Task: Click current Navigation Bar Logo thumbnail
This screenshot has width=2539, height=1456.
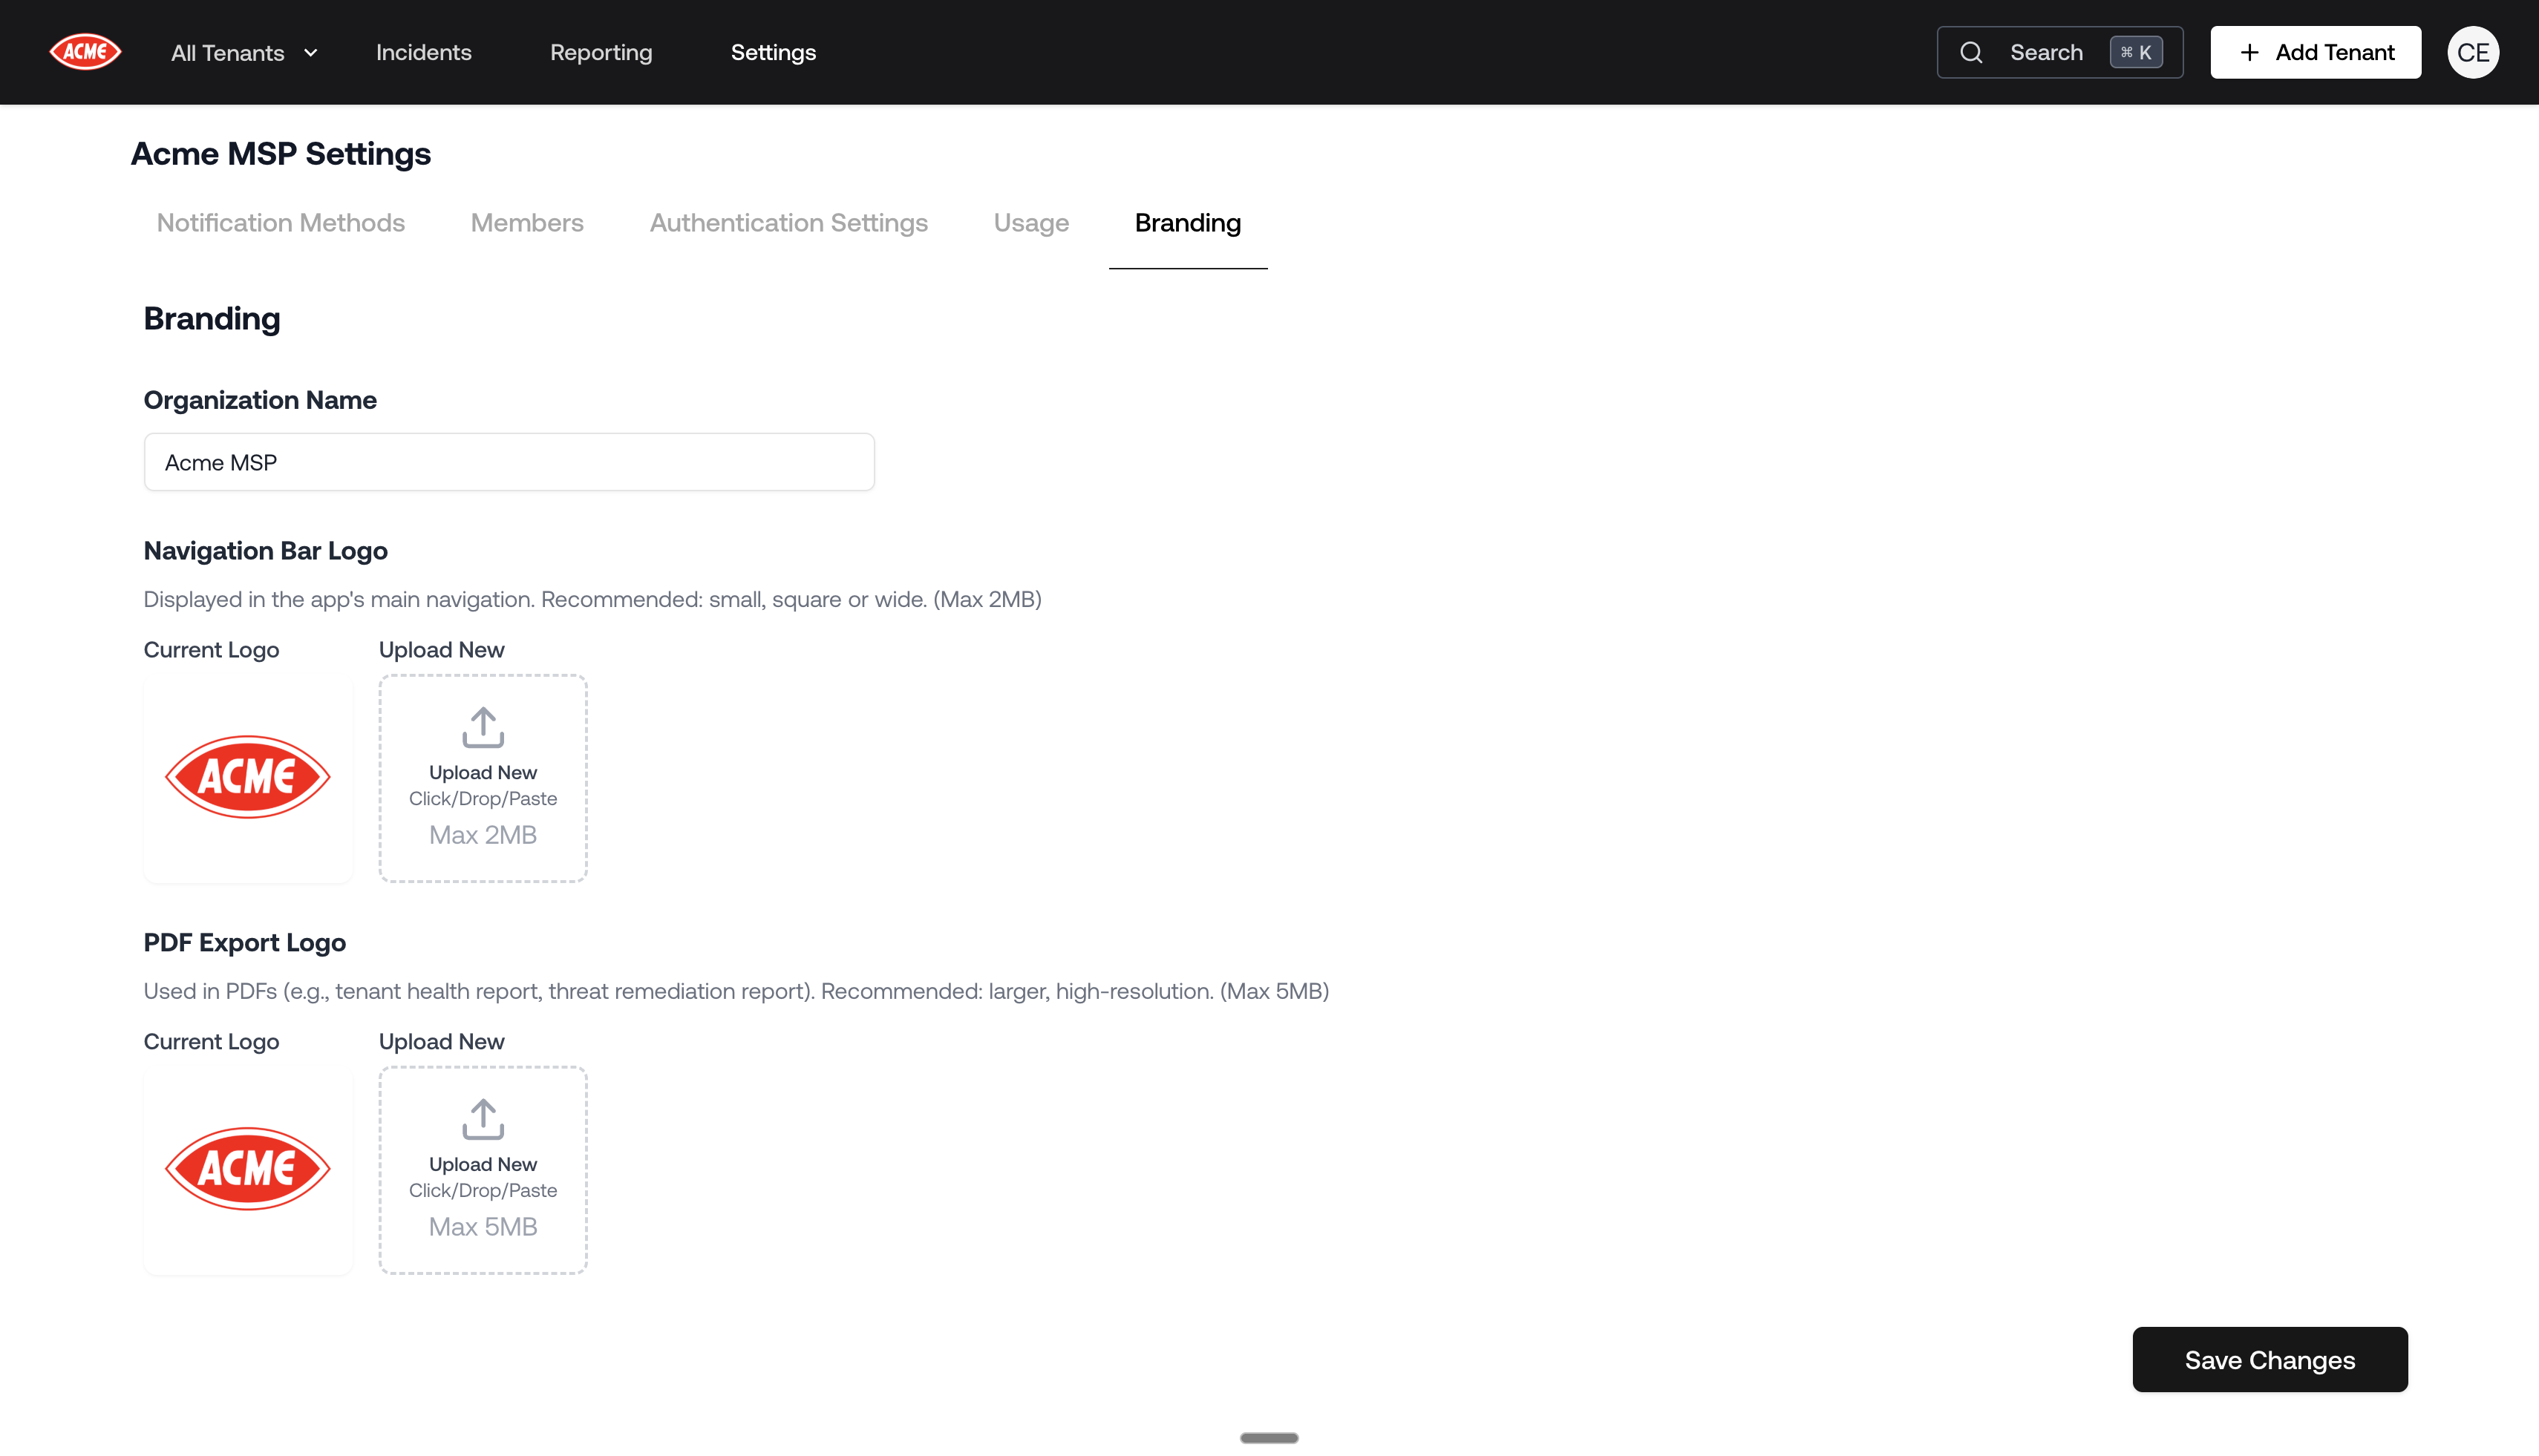Action: [247, 777]
